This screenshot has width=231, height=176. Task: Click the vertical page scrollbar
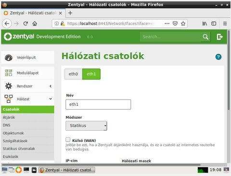pyautogui.click(x=229, y=71)
